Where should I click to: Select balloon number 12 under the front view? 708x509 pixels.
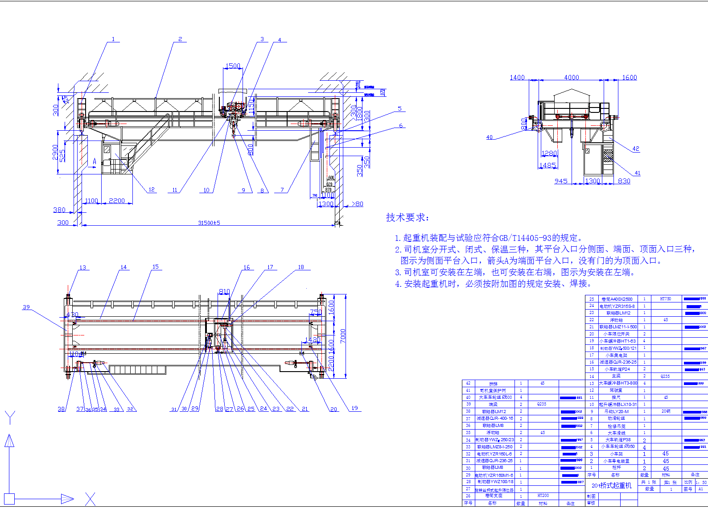152,189
